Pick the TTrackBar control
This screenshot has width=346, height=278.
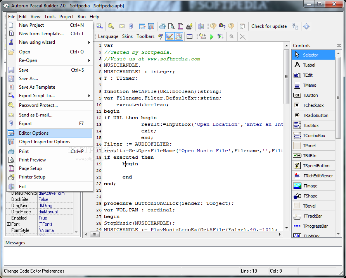[313, 216]
